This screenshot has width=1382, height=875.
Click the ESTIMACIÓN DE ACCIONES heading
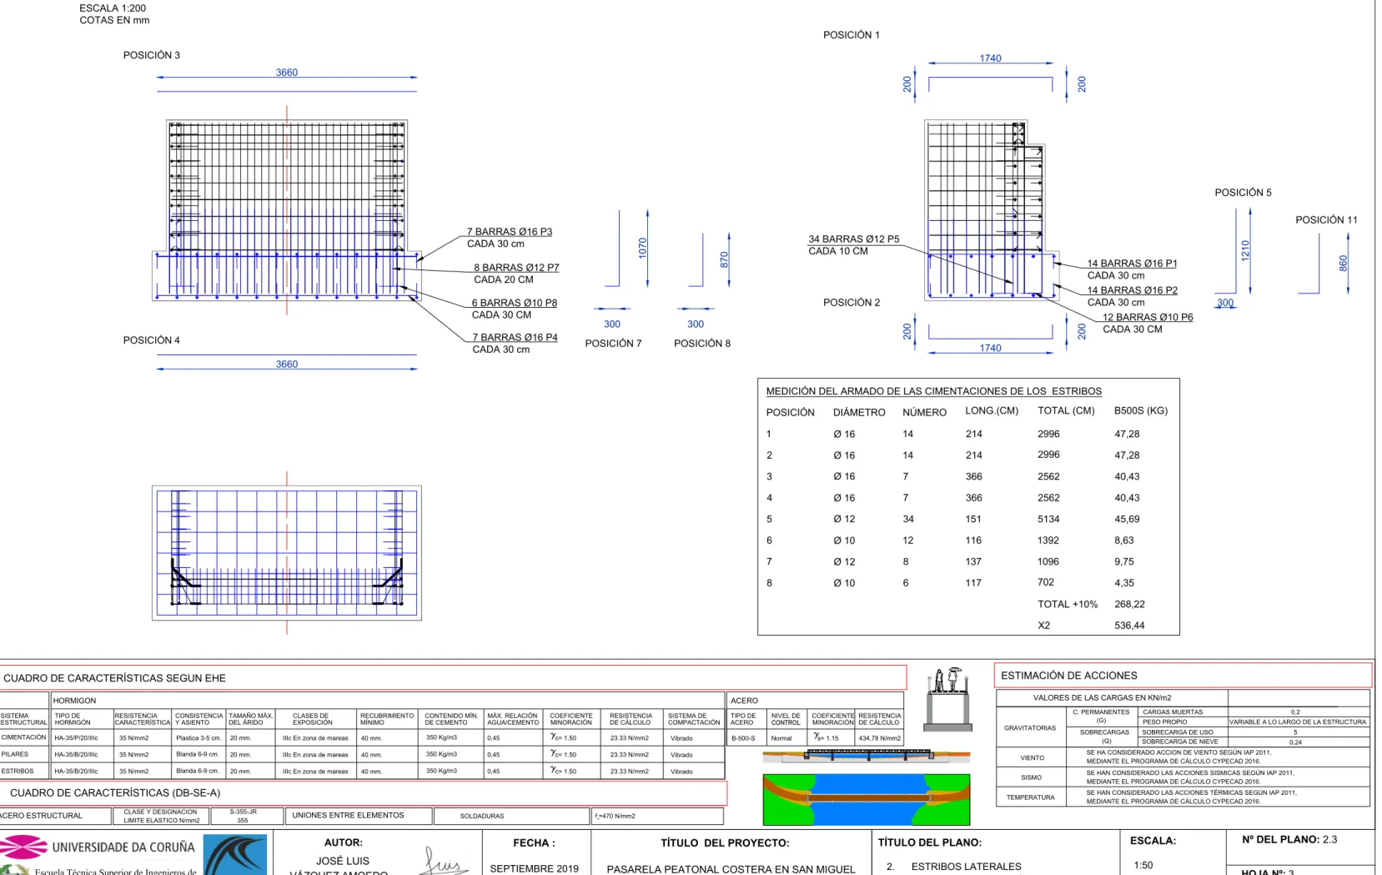point(1068,676)
